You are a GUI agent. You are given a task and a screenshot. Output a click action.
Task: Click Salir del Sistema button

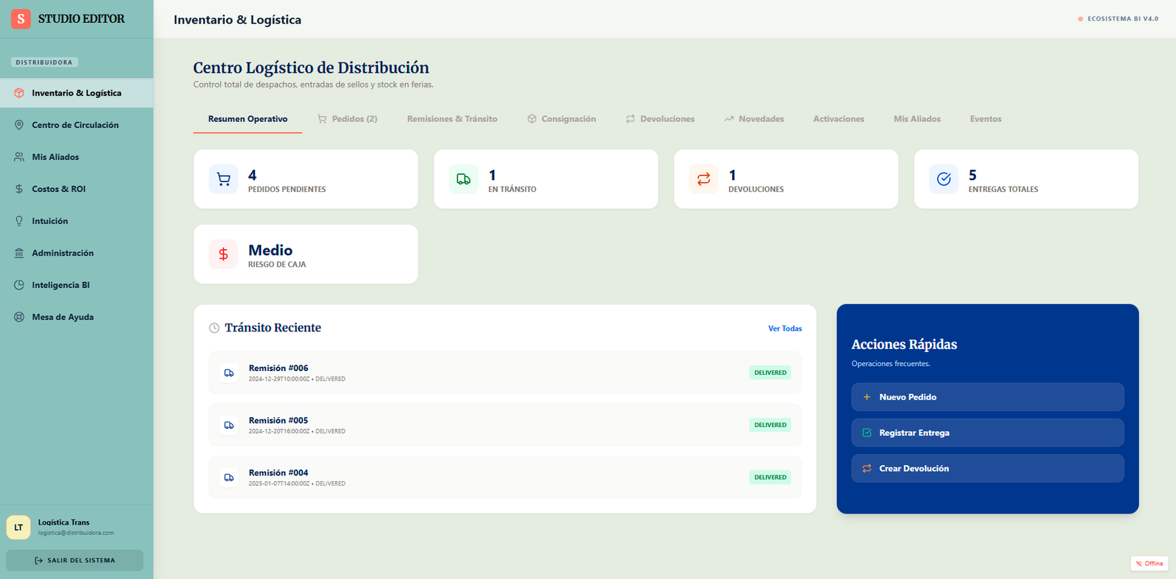[x=75, y=561]
